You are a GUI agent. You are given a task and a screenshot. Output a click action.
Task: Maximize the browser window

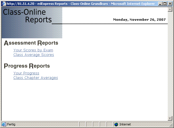point(165,4)
